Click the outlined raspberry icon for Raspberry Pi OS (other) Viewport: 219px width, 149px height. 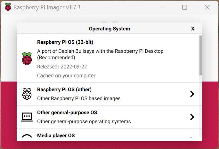[x=27, y=94]
